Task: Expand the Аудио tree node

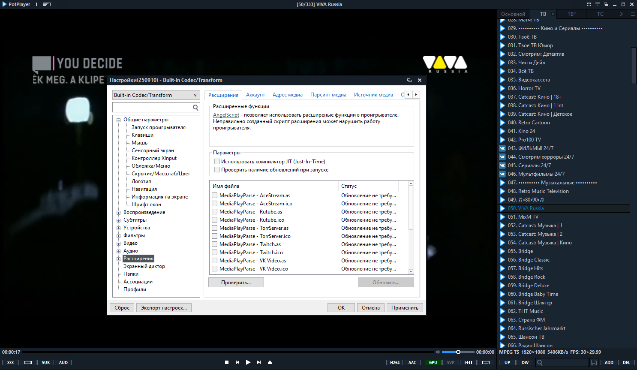Action: pyautogui.click(x=119, y=251)
